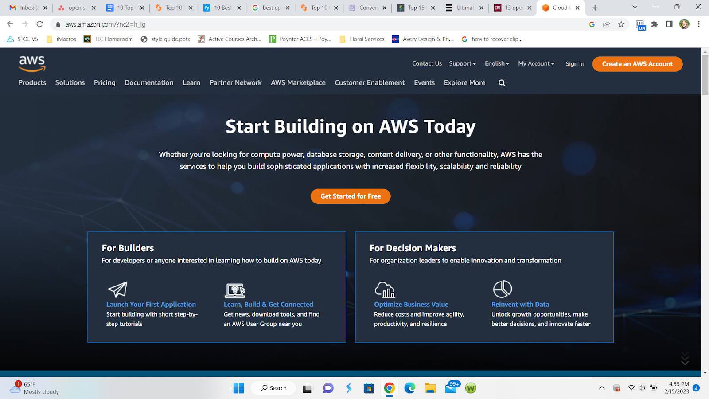Click the Get Started for Free button
Image resolution: width=709 pixels, height=399 pixels.
click(x=350, y=196)
